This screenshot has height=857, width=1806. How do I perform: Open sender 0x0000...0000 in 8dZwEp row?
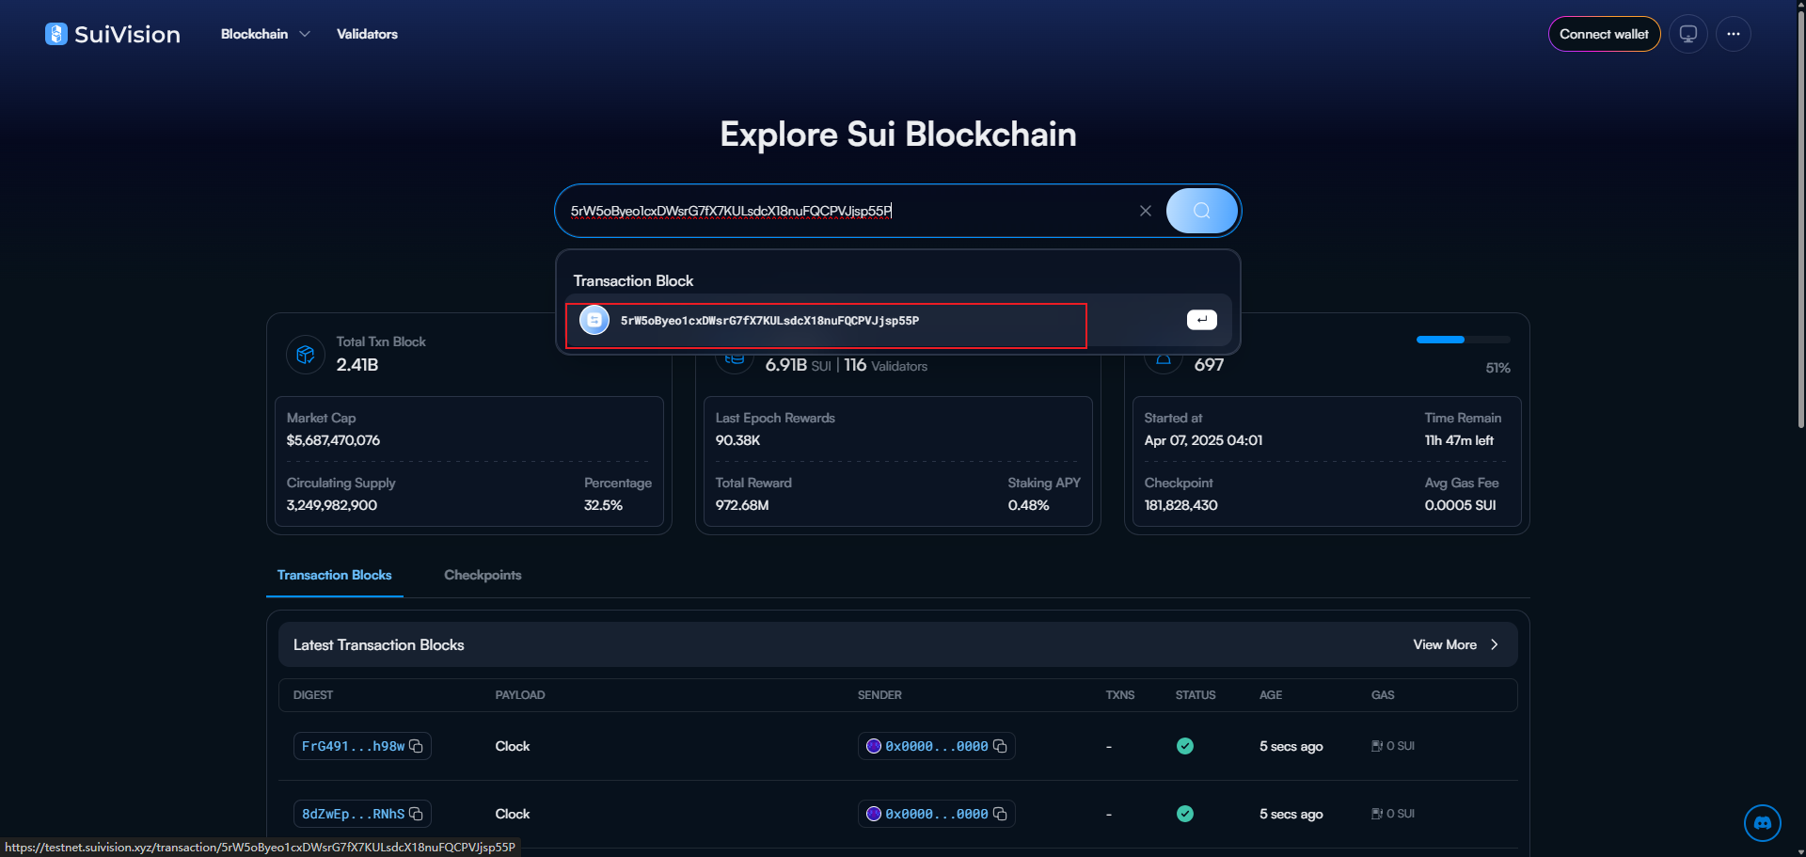pyautogui.click(x=936, y=814)
